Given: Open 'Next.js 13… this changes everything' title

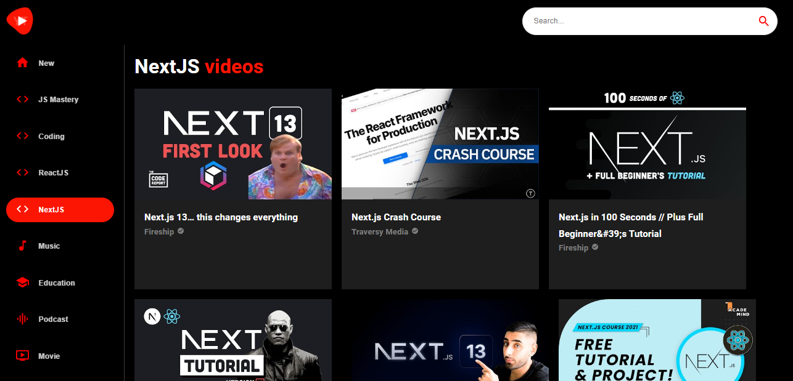Looking at the screenshot, I should 221,217.
